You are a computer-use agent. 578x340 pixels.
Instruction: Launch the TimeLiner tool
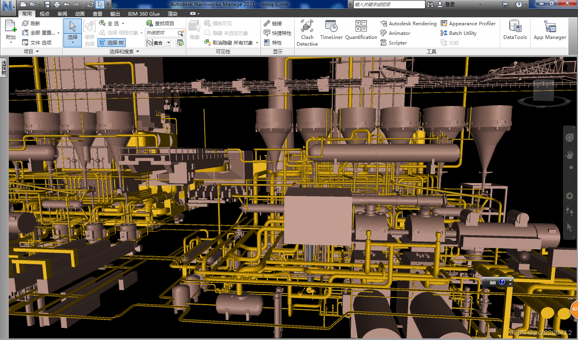click(x=332, y=30)
